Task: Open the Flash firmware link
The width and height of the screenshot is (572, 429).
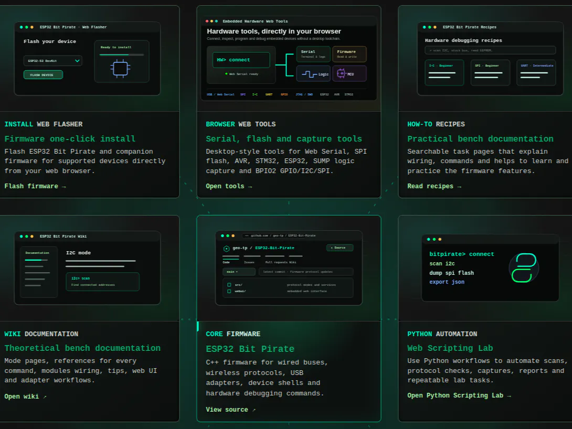Action: coord(35,186)
